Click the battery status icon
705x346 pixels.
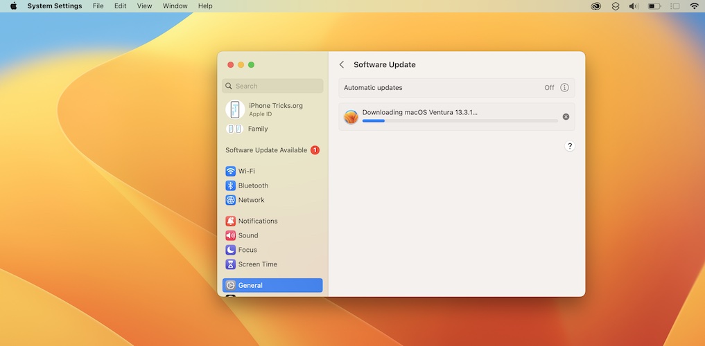654,6
